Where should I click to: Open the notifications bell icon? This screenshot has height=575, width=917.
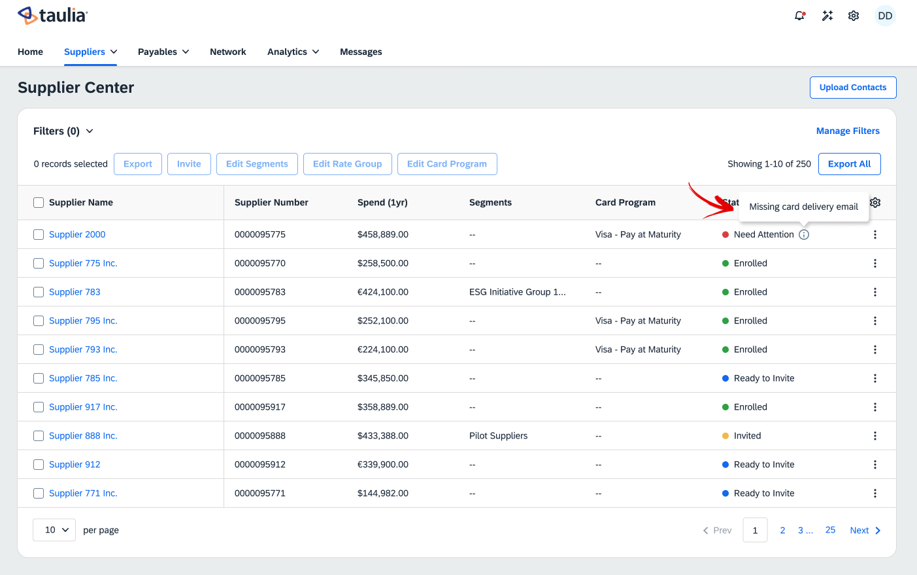[x=799, y=16]
